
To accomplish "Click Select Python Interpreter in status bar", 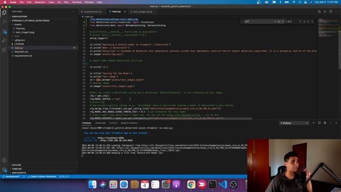I will coord(42,177).
